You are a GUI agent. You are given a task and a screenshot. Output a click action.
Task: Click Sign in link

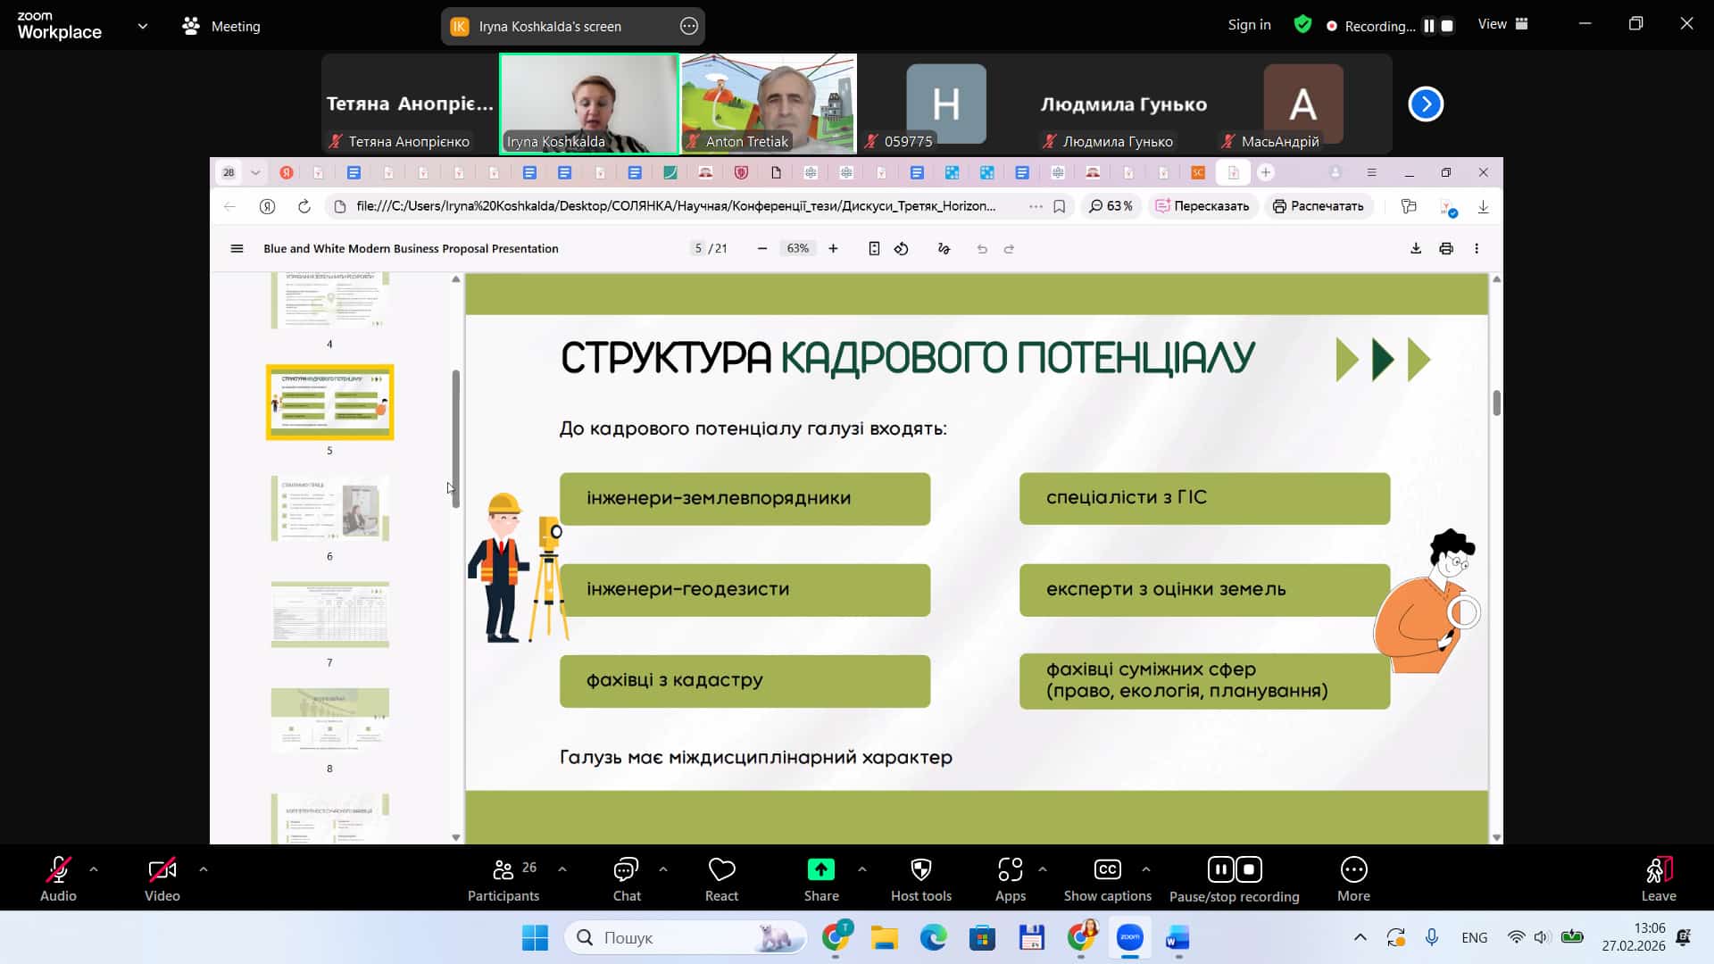[1249, 25]
